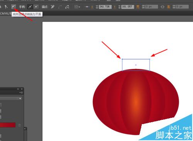Click the width field stepper arrows
The width and height of the screenshot is (193, 141).
pyautogui.click(x=143, y=7)
